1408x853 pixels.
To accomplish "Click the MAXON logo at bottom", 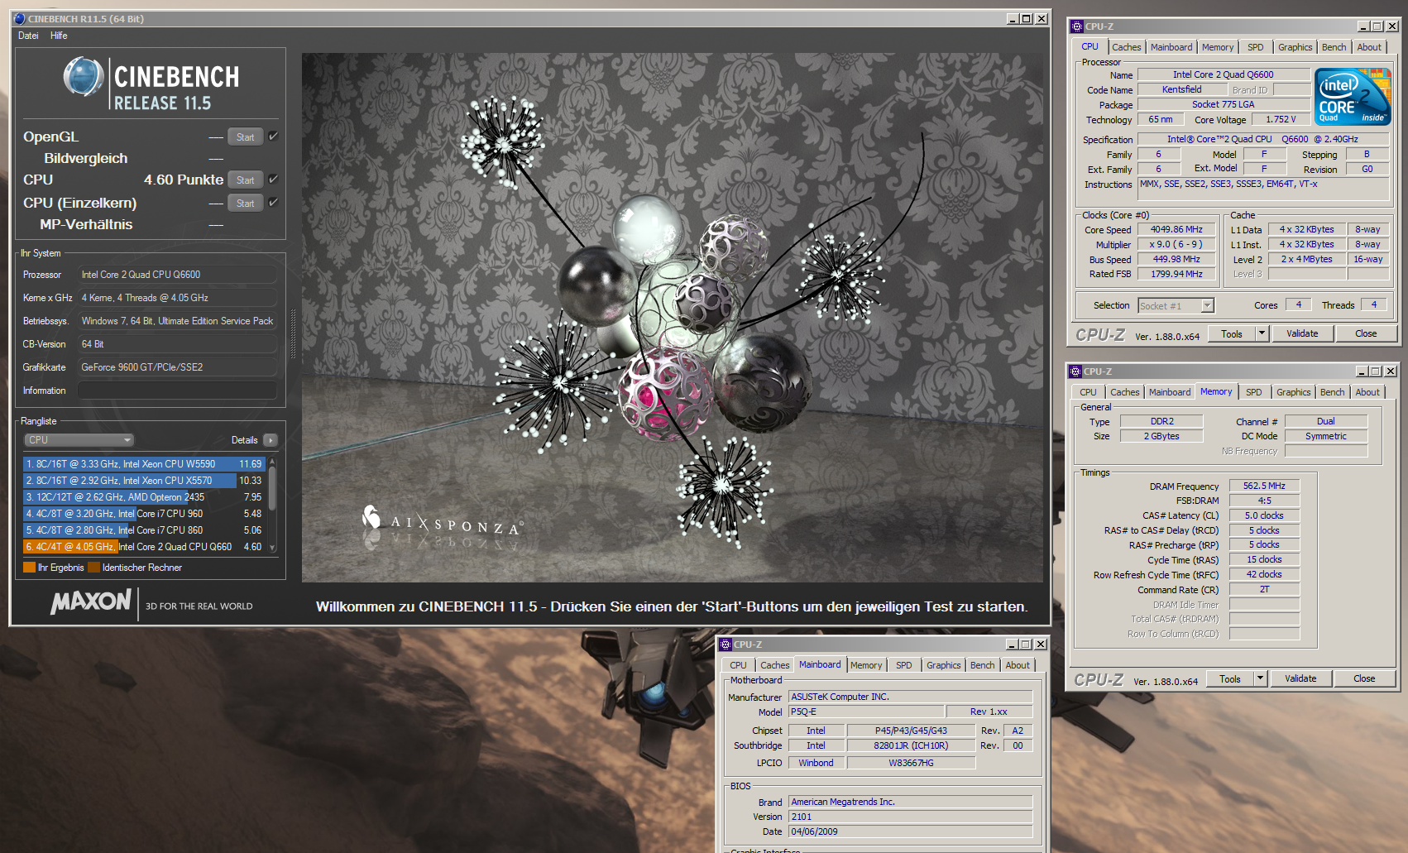I will [91, 601].
